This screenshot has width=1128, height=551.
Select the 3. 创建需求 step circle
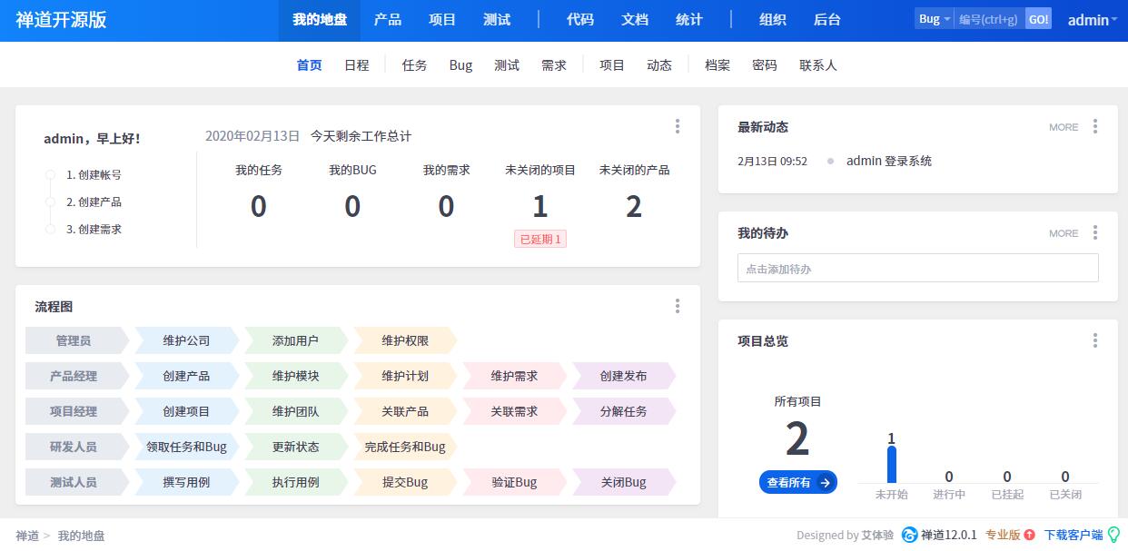[51, 229]
